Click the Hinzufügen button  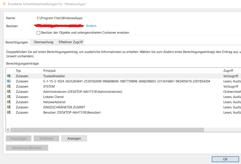(18, 139)
